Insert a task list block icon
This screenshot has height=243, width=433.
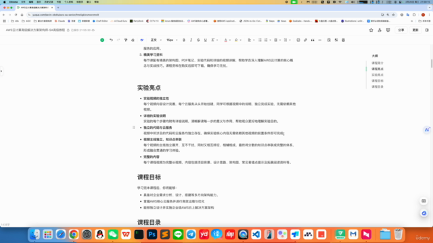click(298, 40)
